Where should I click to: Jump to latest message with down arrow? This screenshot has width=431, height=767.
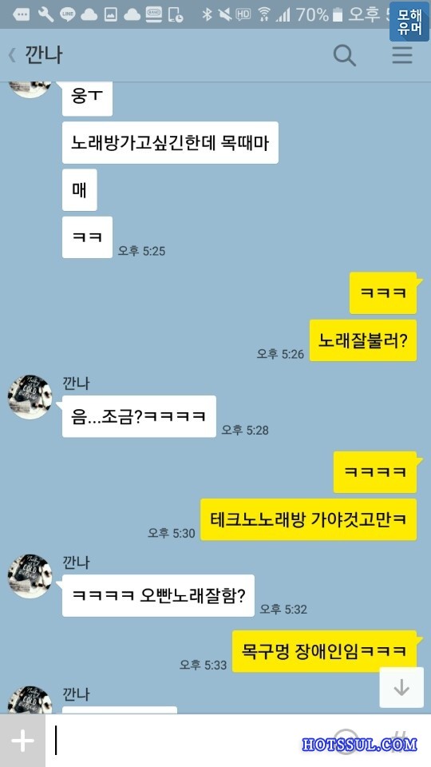tap(401, 687)
